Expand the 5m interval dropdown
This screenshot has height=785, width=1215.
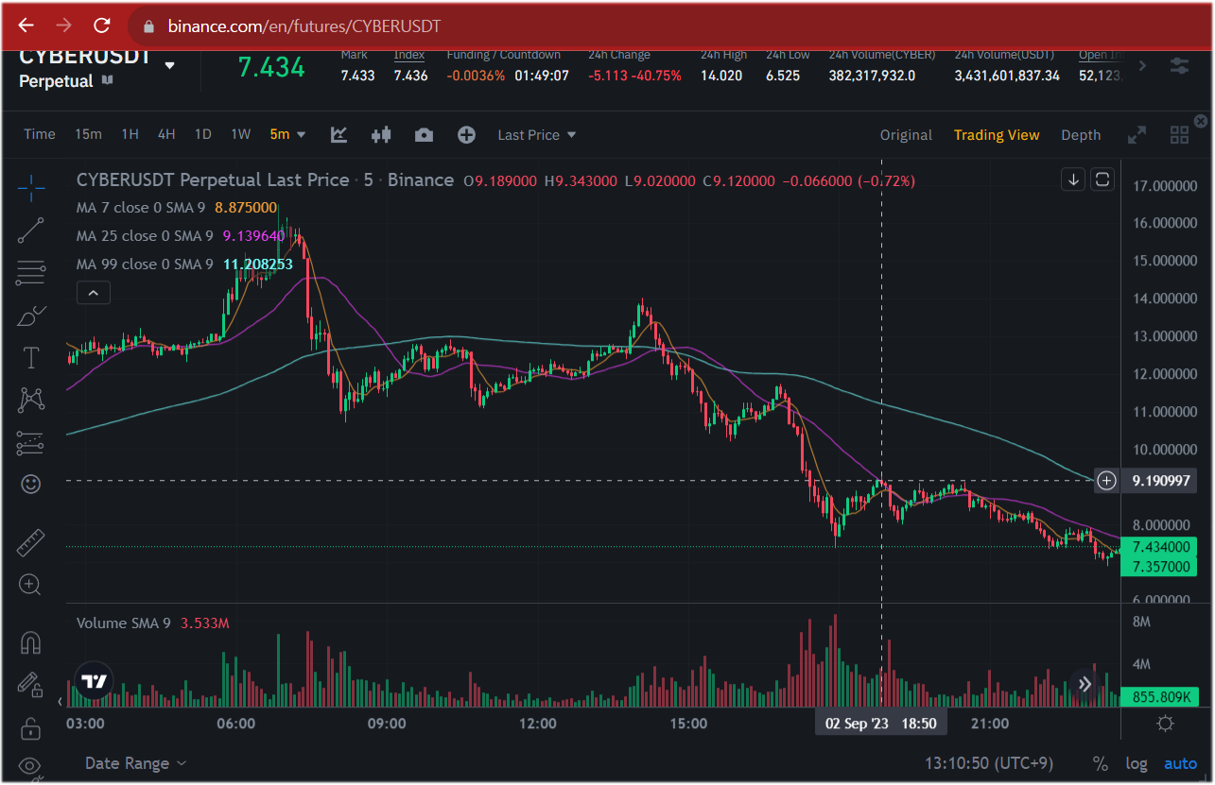coord(288,135)
